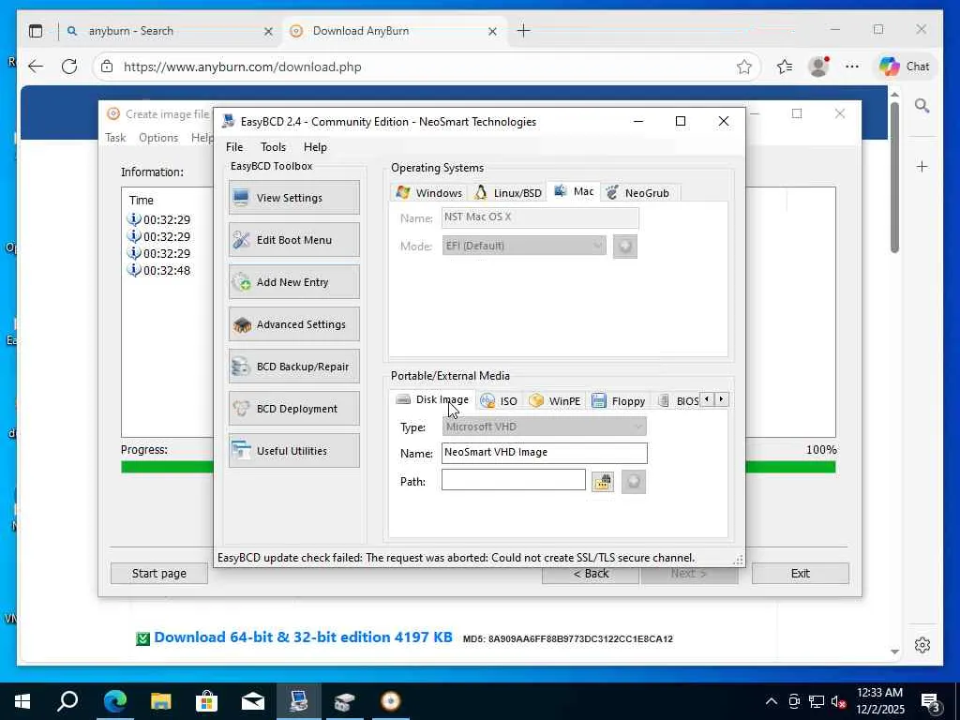Click the browser address bar URL
Image resolution: width=960 pixels, height=720 pixels.
point(243,67)
